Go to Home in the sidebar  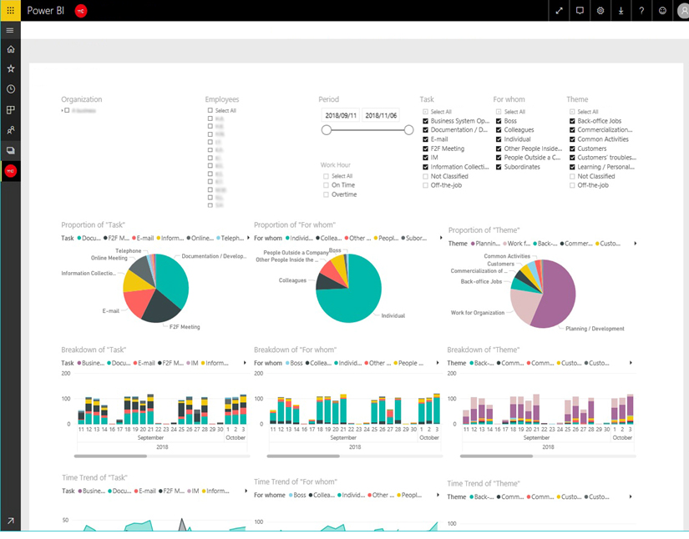[10, 50]
